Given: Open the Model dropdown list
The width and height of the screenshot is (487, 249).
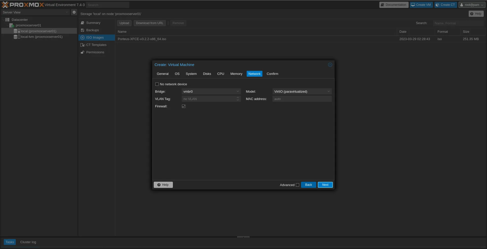Looking at the screenshot, I should [x=328, y=92].
